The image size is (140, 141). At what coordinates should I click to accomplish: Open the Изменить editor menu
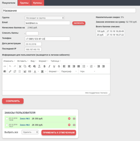(9, 61)
